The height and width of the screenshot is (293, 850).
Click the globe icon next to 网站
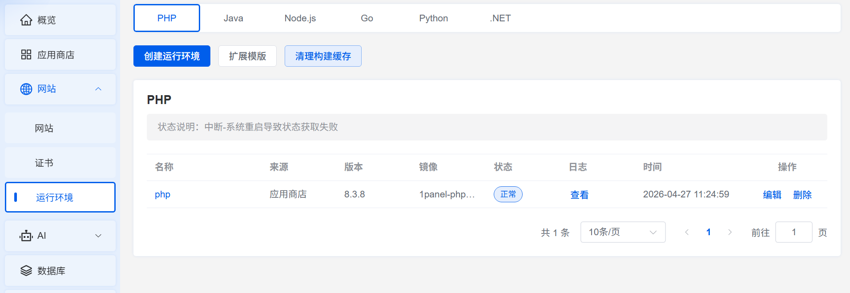click(26, 89)
